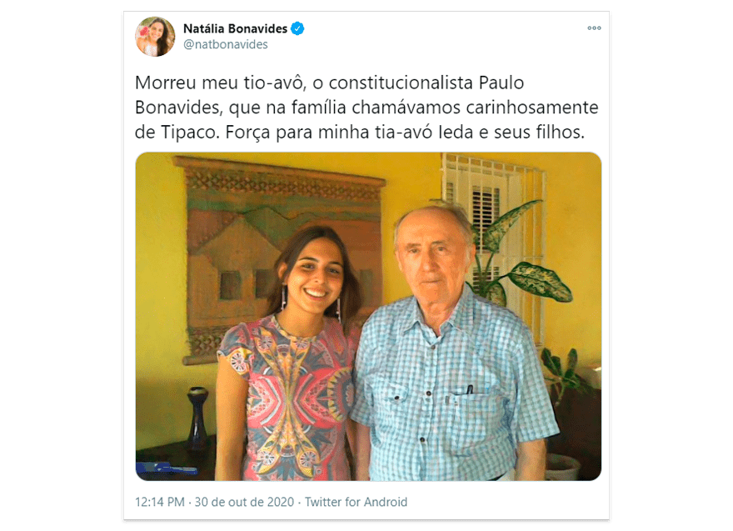Click the date 30 de out de 2020
This screenshot has height=531, width=733.
[245, 502]
